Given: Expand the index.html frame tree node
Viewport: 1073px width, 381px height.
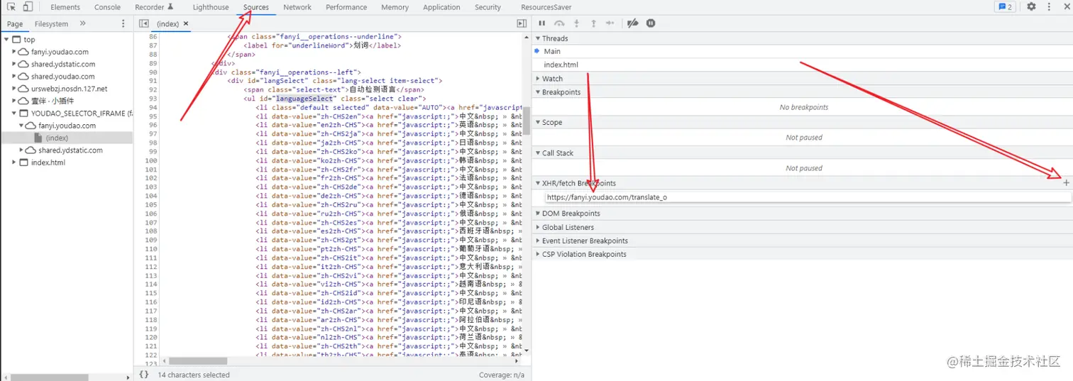Looking at the screenshot, I should (15, 162).
